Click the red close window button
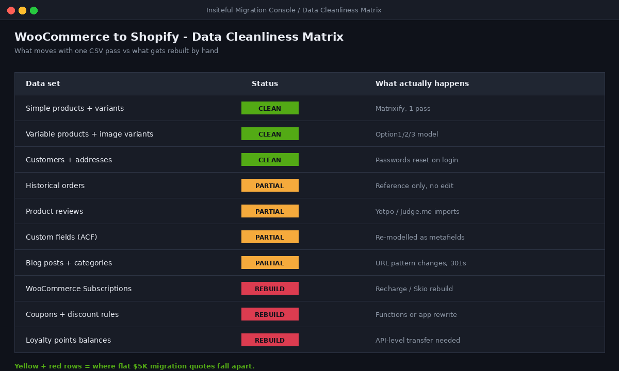 [x=11, y=10]
